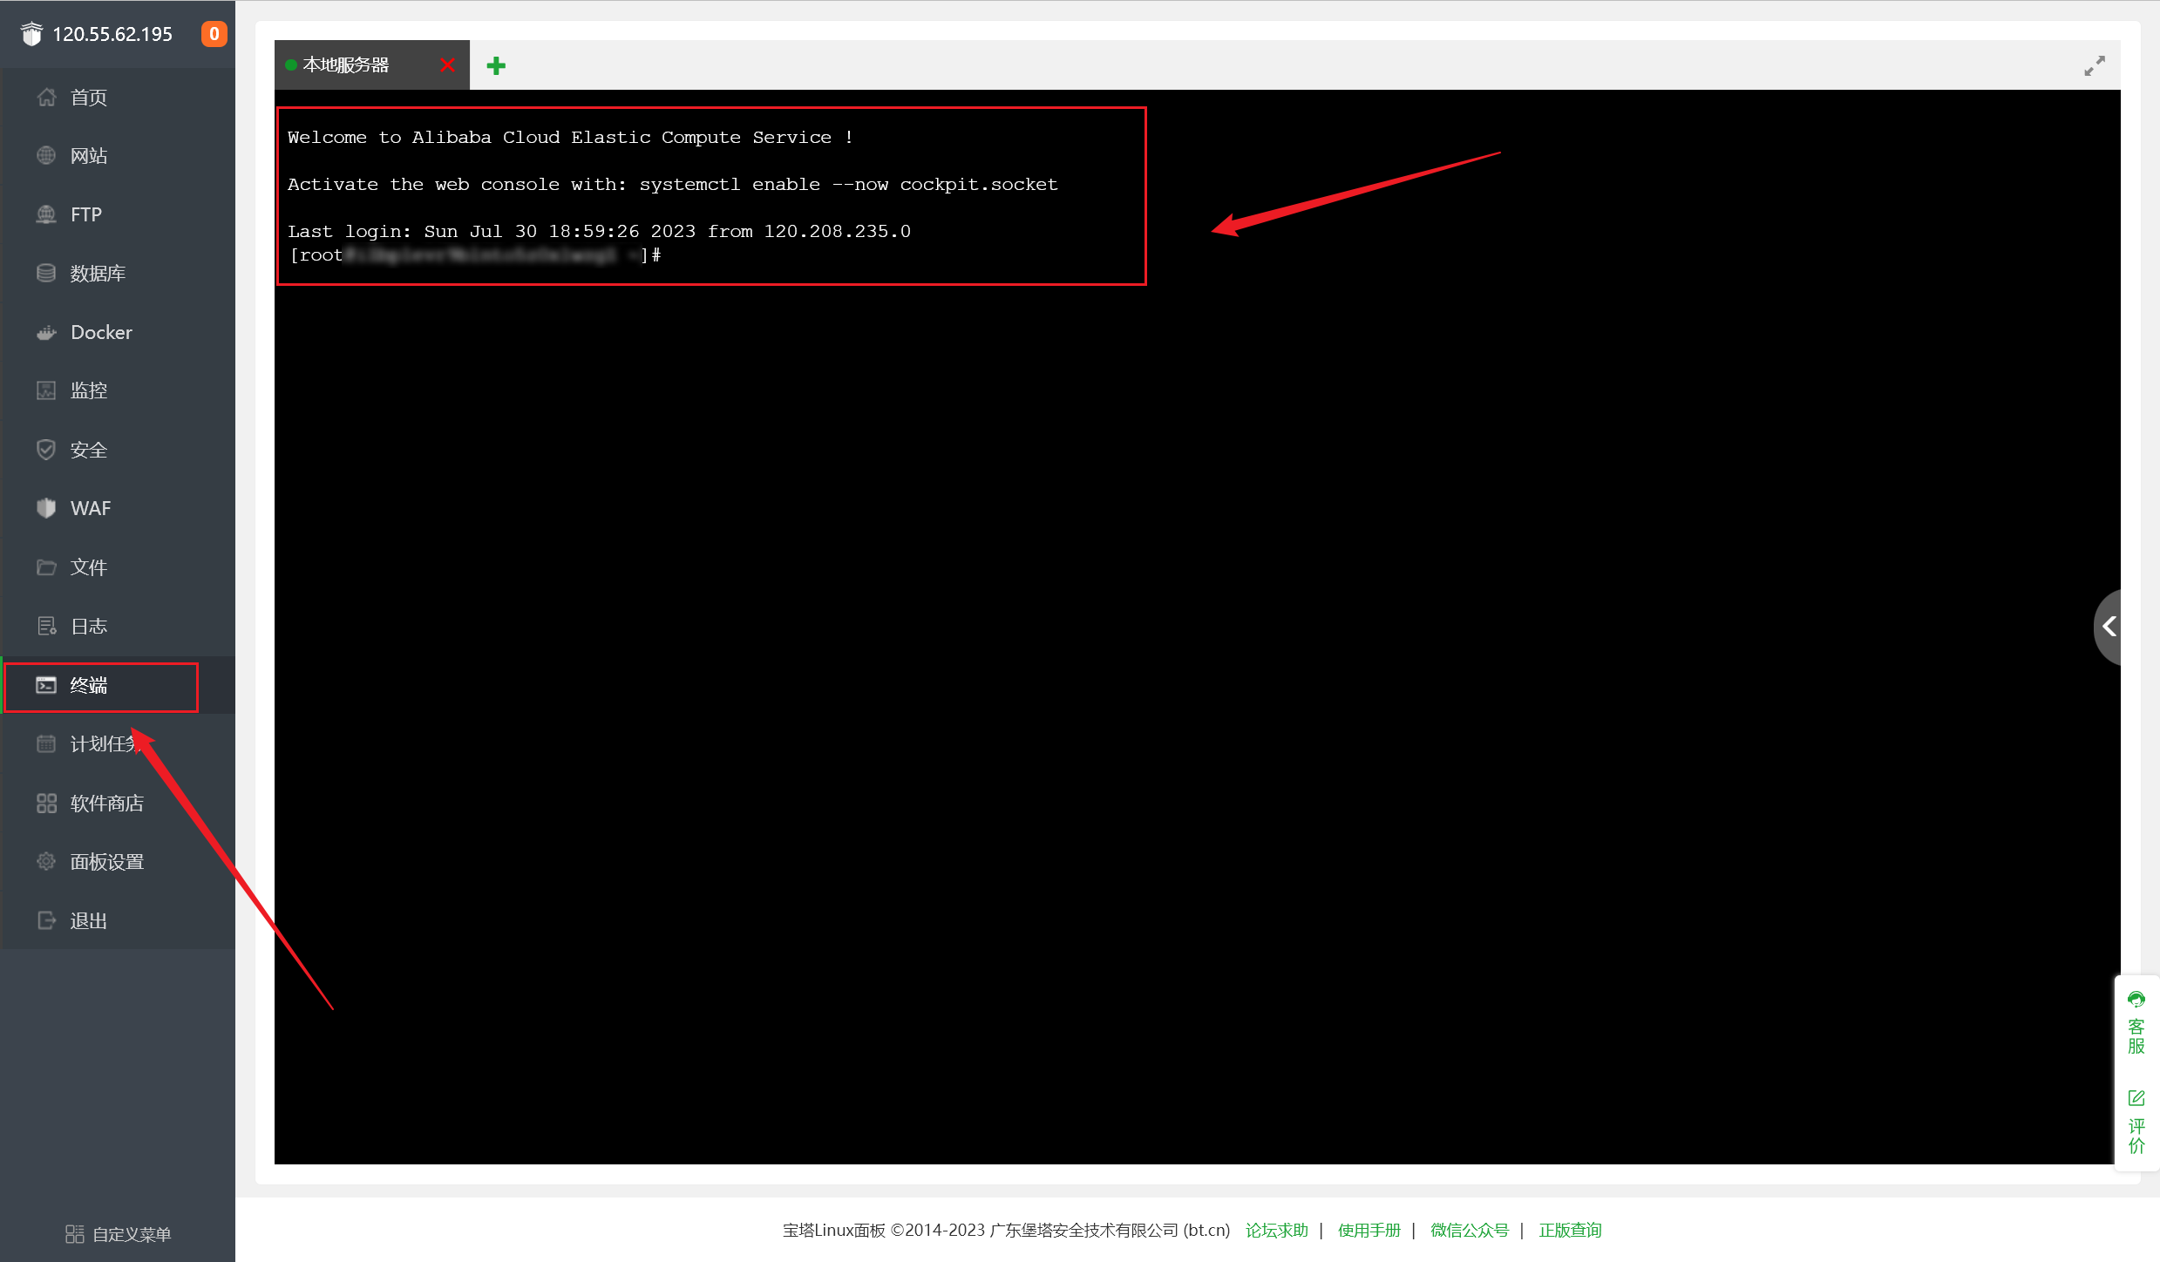Click the 数据库 database icon
This screenshot has width=2160, height=1262.
[x=46, y=273]
